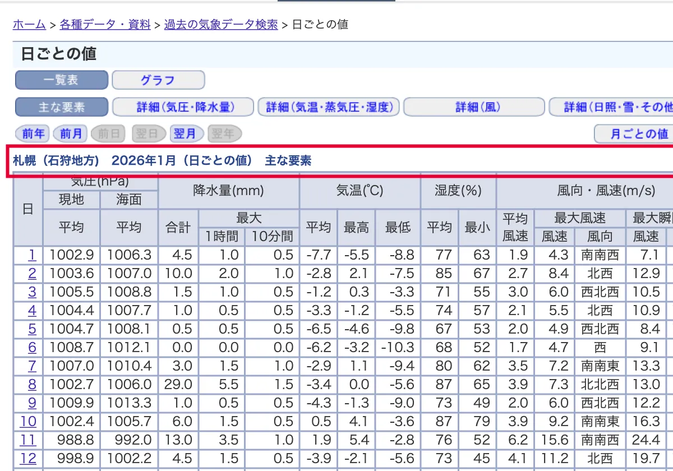
Task: Click the 気圧(hPa) header cell
Action: 100,182
